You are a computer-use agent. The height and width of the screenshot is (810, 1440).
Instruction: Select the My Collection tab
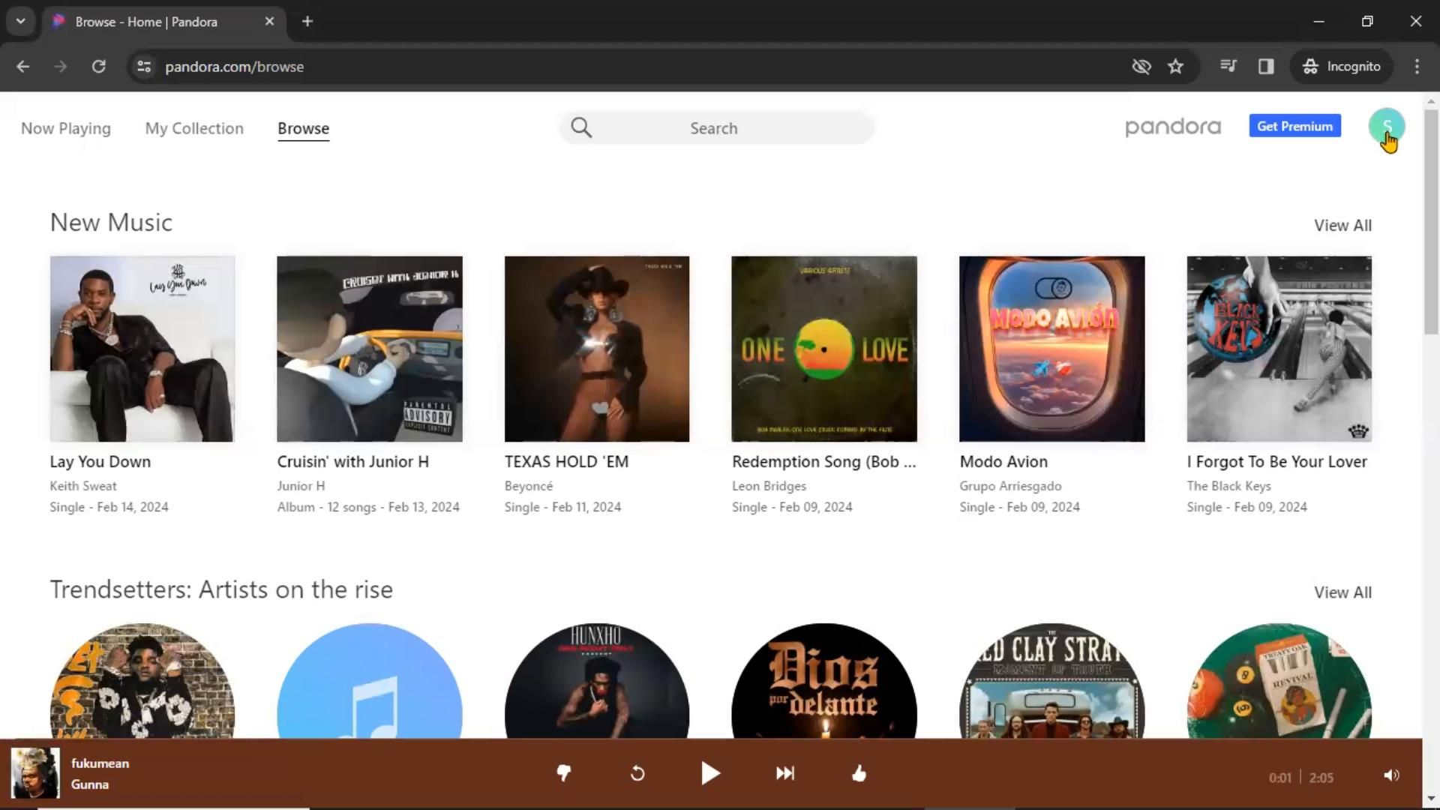click(193, 128)
